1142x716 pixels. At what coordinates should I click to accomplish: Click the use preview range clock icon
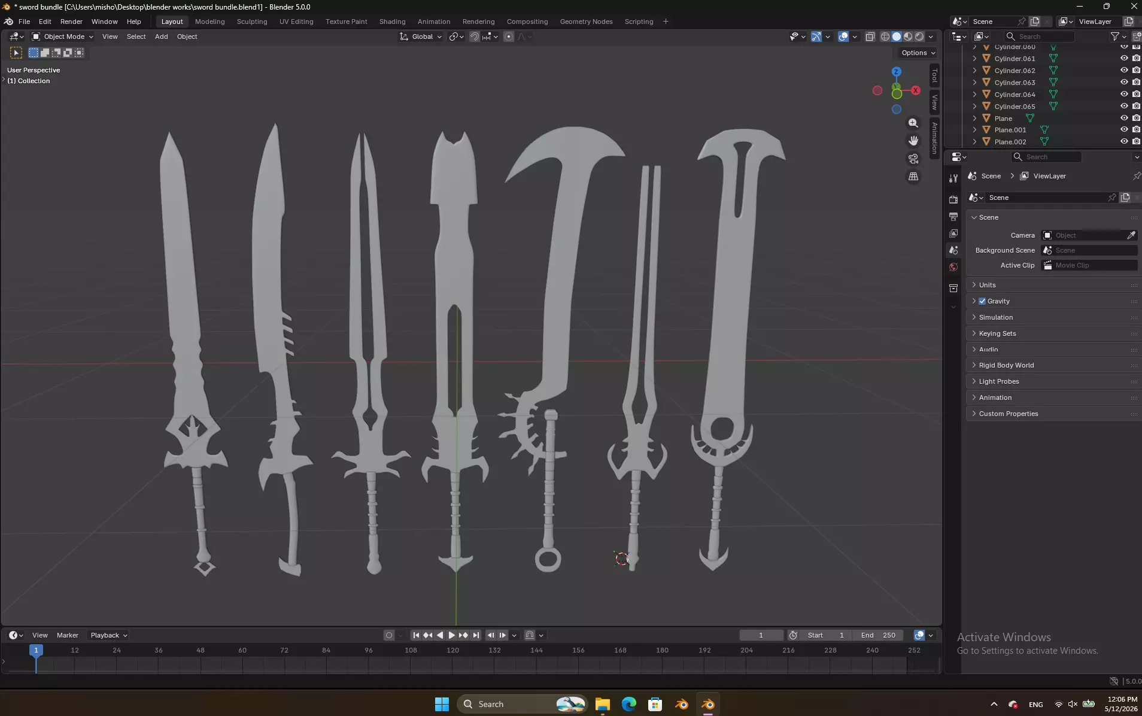coord(793,635)
